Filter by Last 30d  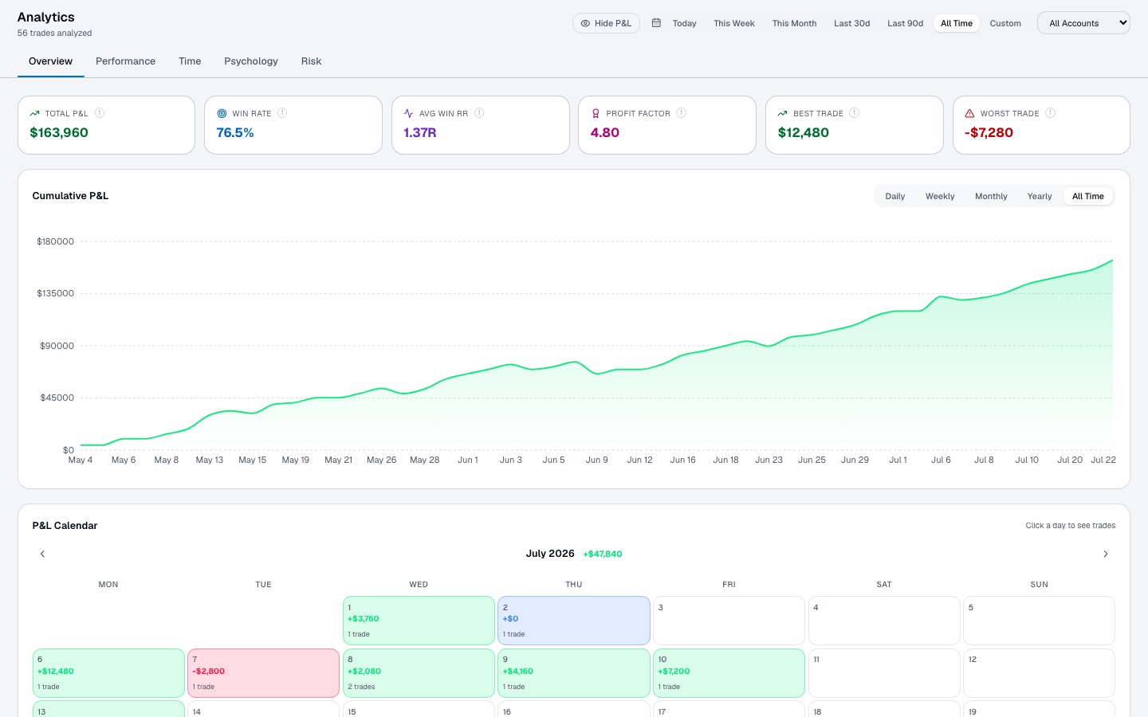[851, 23]
